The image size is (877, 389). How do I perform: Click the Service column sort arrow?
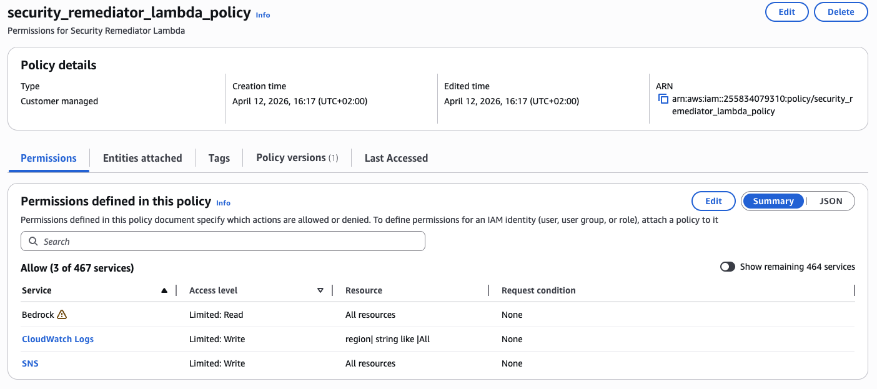164,290
